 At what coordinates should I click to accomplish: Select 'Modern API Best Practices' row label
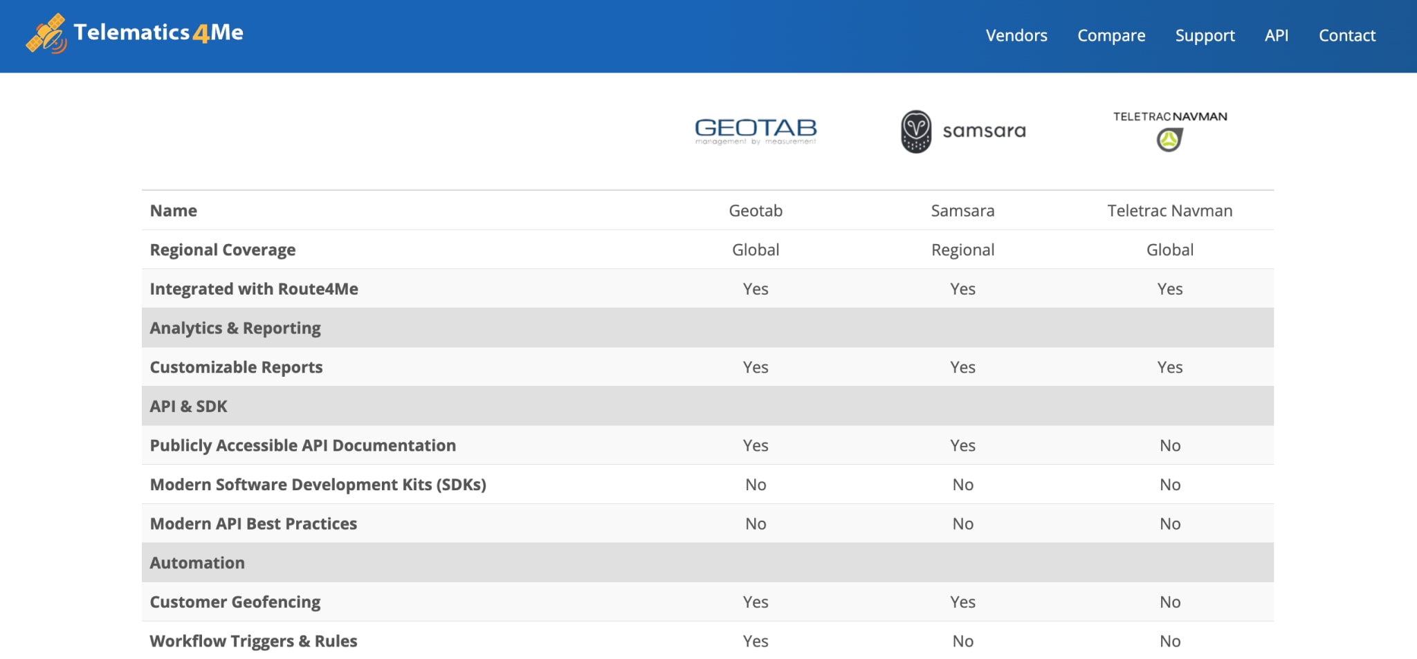(253, 523)
